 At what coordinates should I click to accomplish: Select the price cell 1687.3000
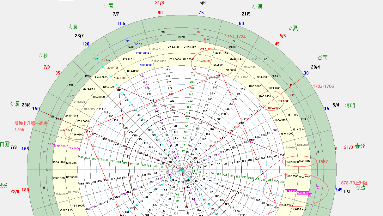(292, 162)
